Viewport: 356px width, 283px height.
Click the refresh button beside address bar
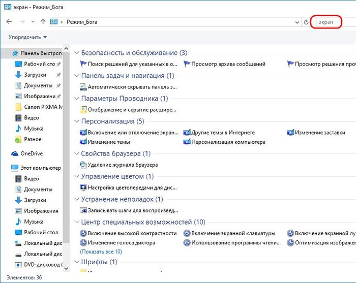306,22
